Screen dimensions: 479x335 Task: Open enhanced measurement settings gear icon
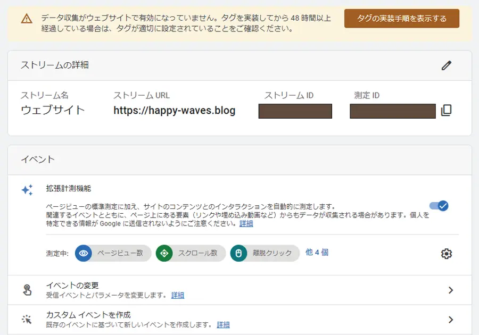[446, 254]
